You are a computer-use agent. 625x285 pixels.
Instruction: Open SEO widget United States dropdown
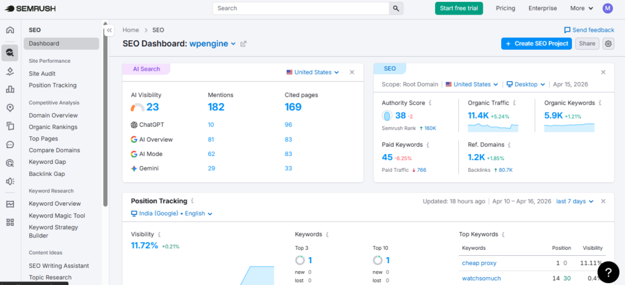click(x=472, y=84)
